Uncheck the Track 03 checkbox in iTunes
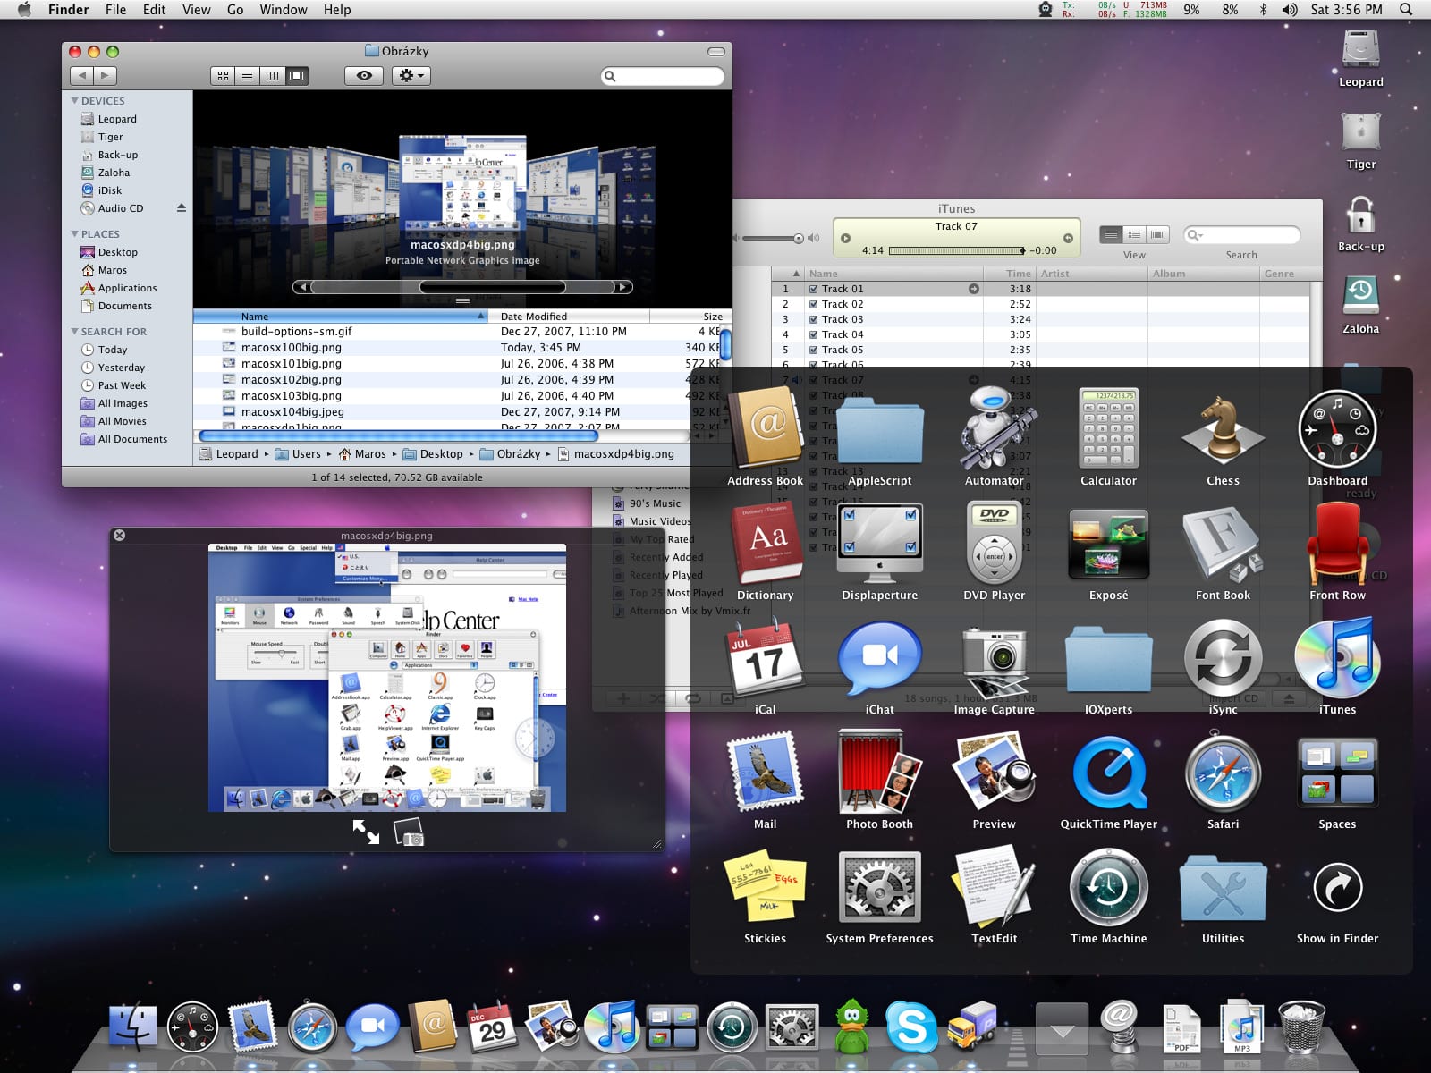This screenshot has height=1073, width=1431. (x=814, y=319)
